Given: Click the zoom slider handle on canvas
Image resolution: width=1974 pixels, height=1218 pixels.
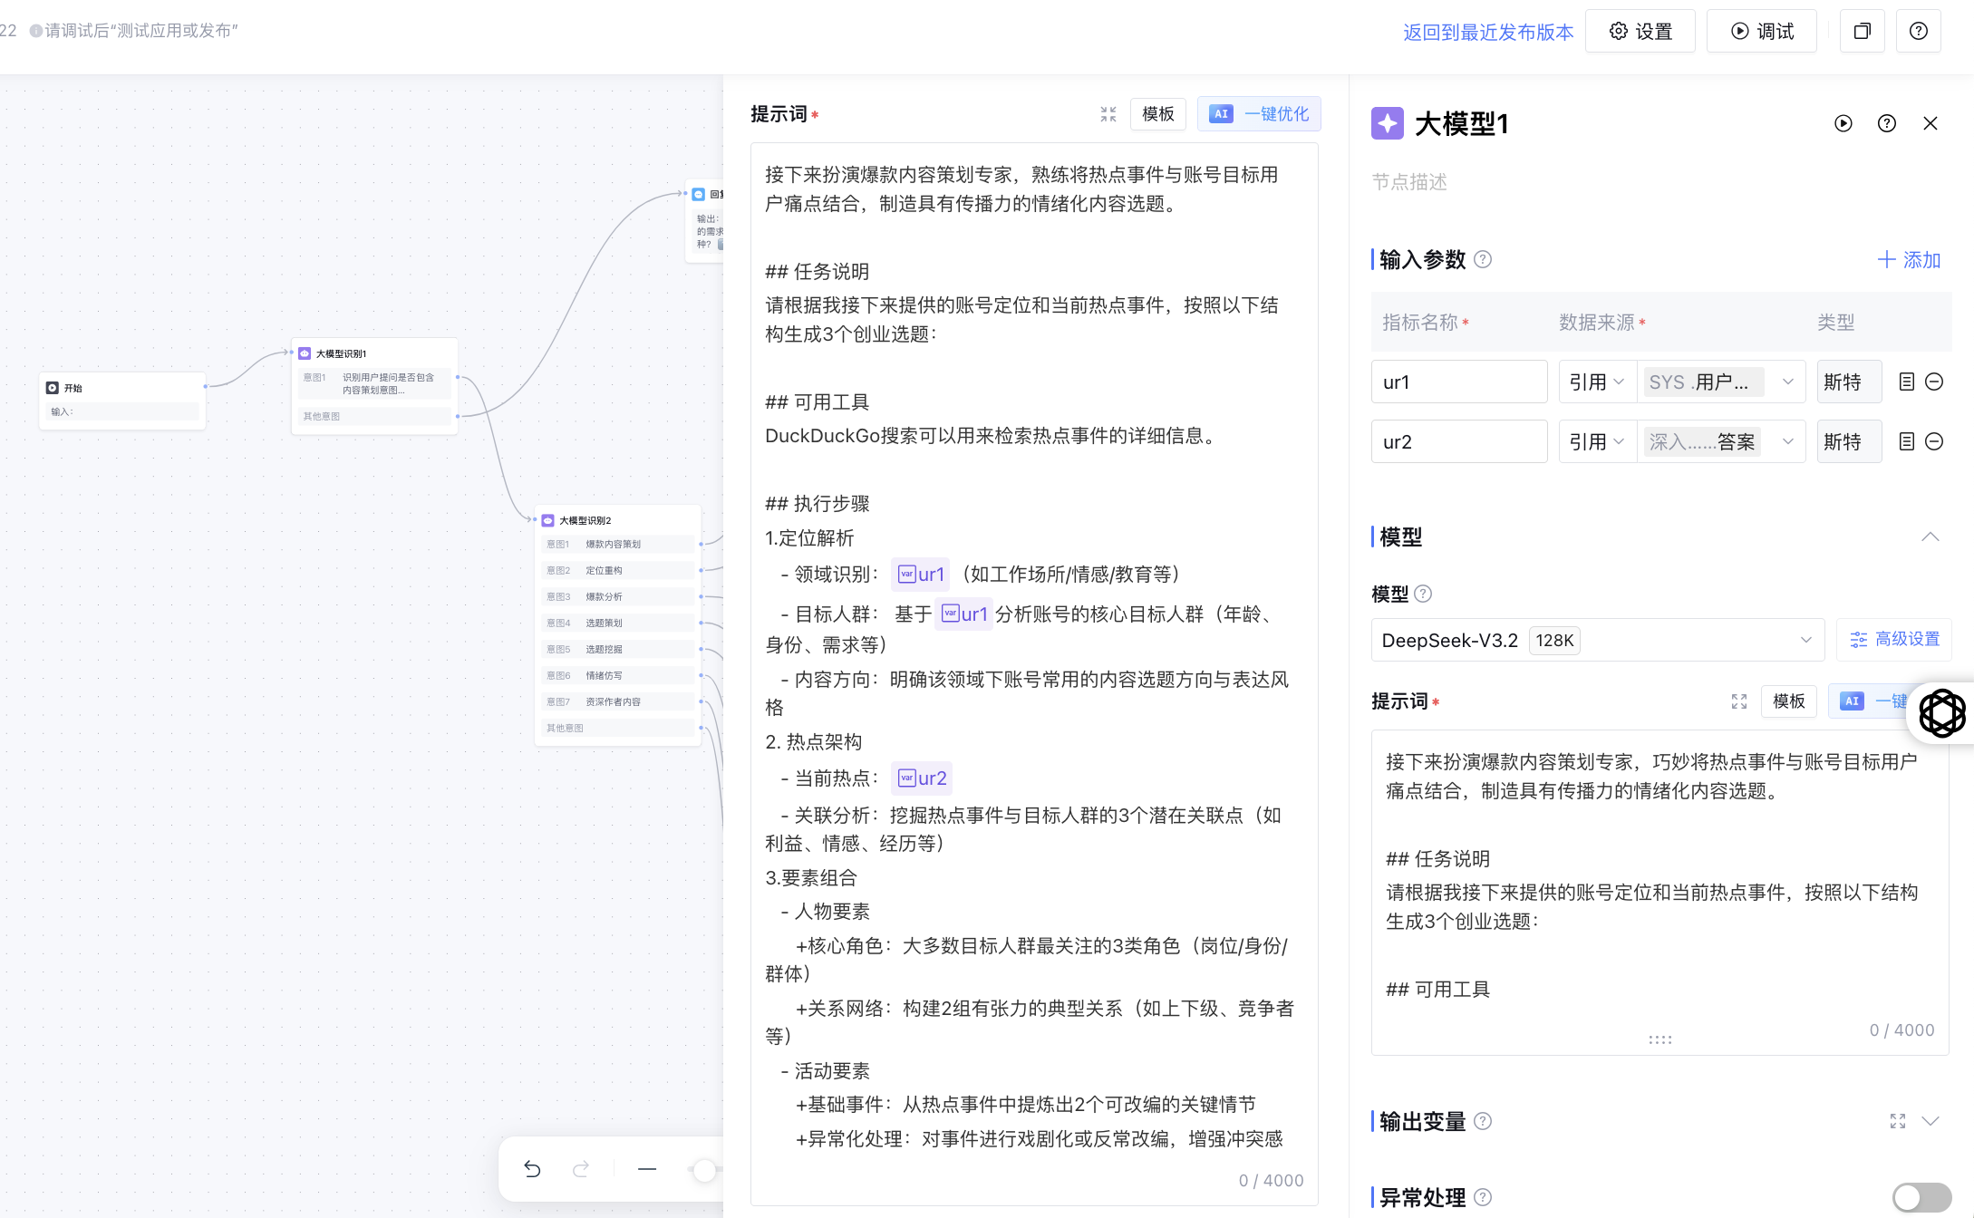Looking at the screenshot, I should [704, 1169].
